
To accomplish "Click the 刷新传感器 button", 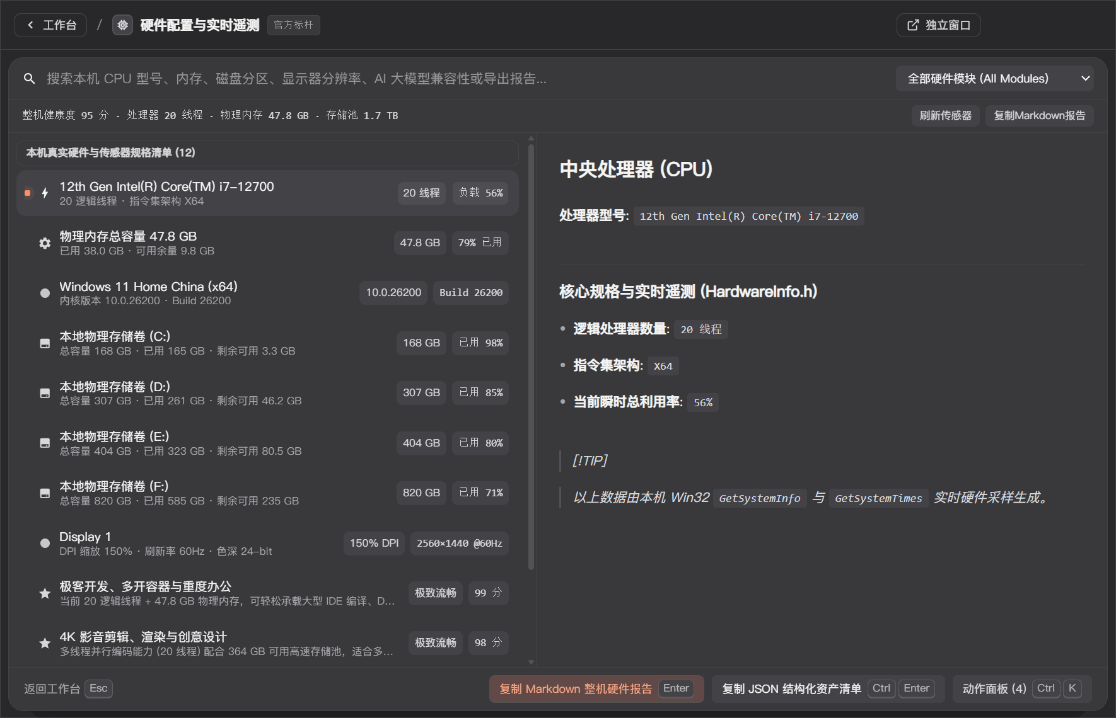I will click(x=945, y=116).
